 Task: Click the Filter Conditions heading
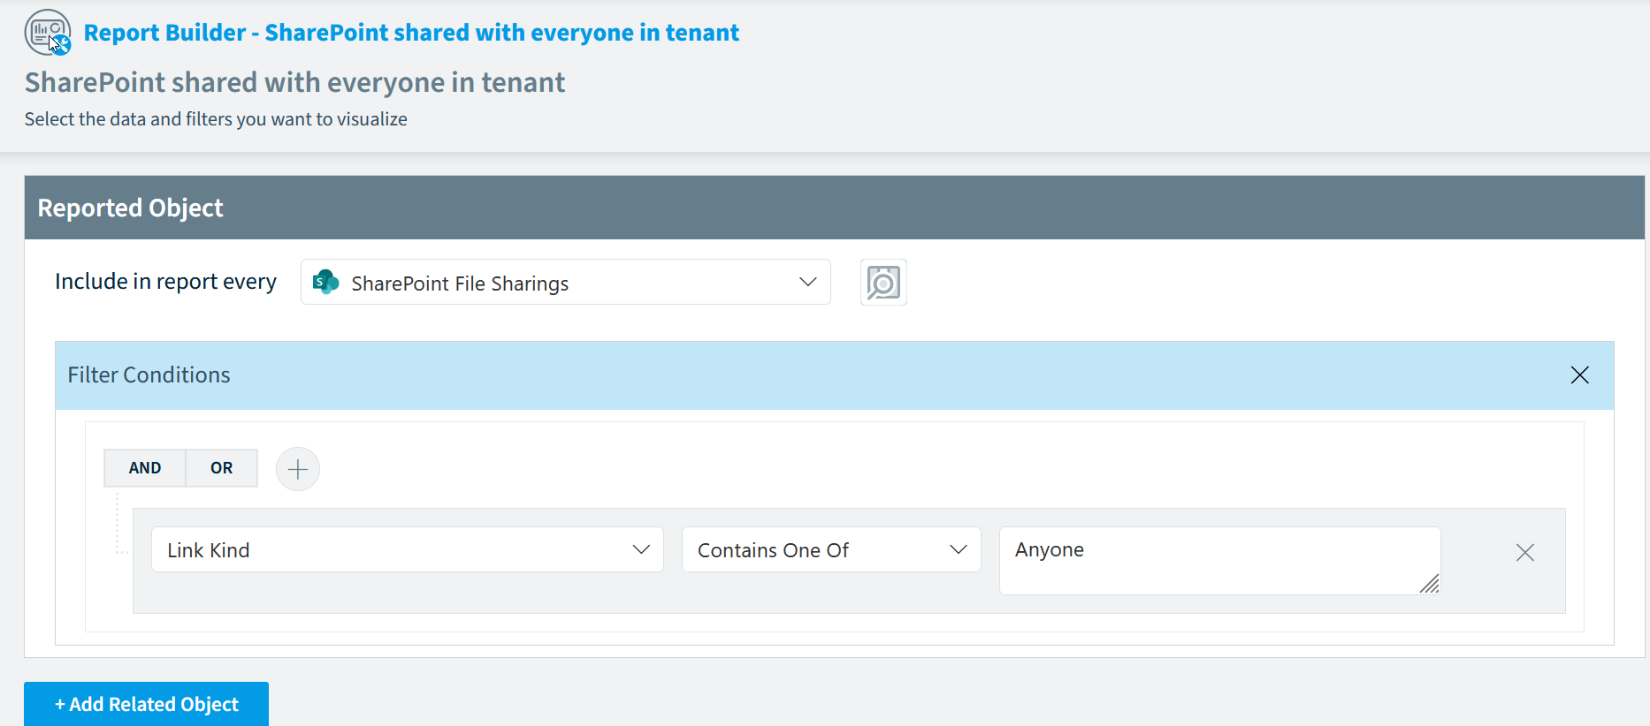click(149, 374)
